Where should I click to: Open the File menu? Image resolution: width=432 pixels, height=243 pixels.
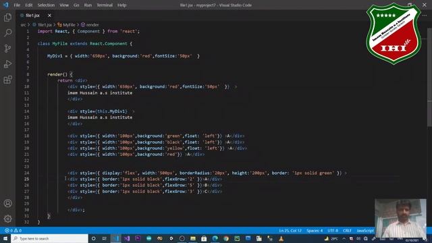tap(17, 5)
